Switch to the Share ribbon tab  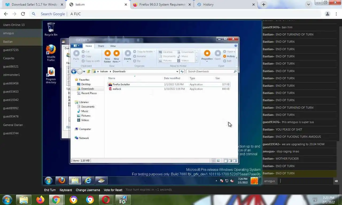pyautogui.click(x=101, y=46)
